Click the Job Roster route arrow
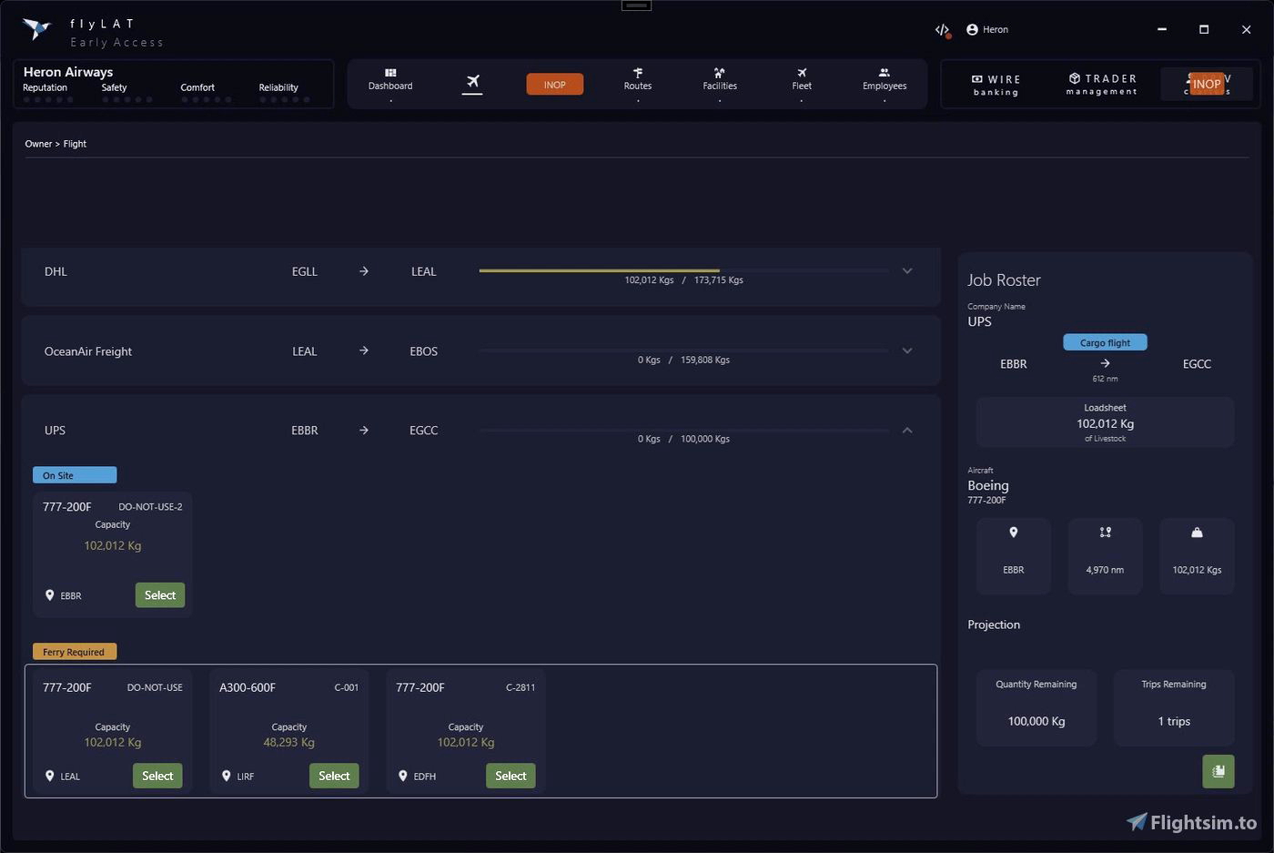Screen dimensions: 1274x853 pyautogui.click(x=1105, y=363)
